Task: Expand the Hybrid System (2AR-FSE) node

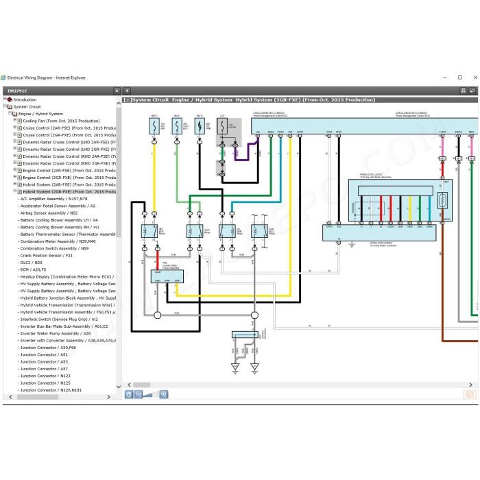Action: [x=14, y=184]
